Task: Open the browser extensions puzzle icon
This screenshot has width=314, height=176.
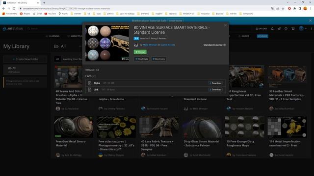Action: [294, 8]
